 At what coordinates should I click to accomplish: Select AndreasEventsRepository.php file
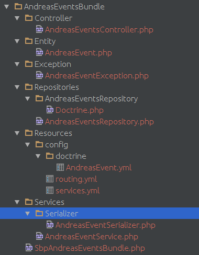click(x=99, y=122)
